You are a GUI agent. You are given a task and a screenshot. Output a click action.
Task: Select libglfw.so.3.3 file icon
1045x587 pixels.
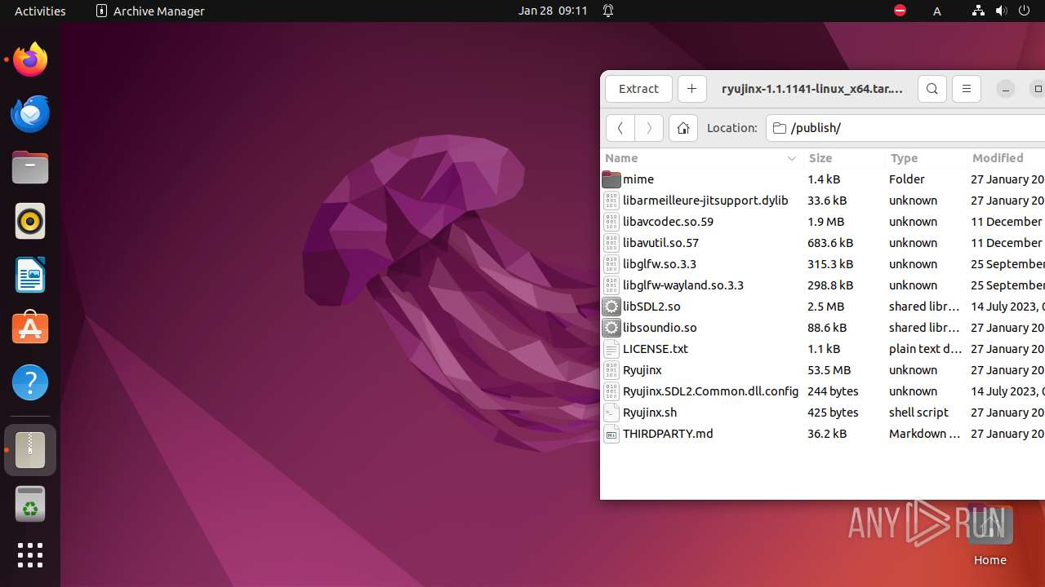[x=611, y=264]
